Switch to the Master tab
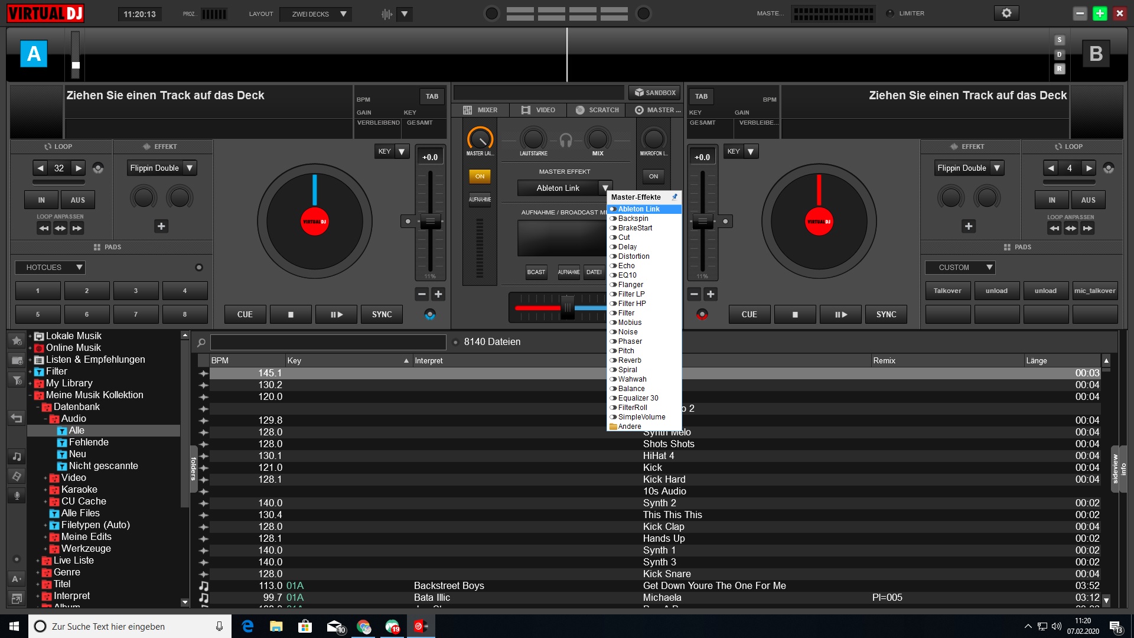1134x638 pixels. pyautogui.click(x=657, y=110)
